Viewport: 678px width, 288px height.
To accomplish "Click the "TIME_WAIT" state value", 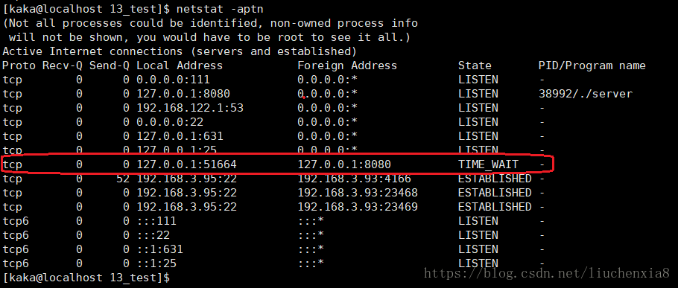I will [x=488, y=164].
